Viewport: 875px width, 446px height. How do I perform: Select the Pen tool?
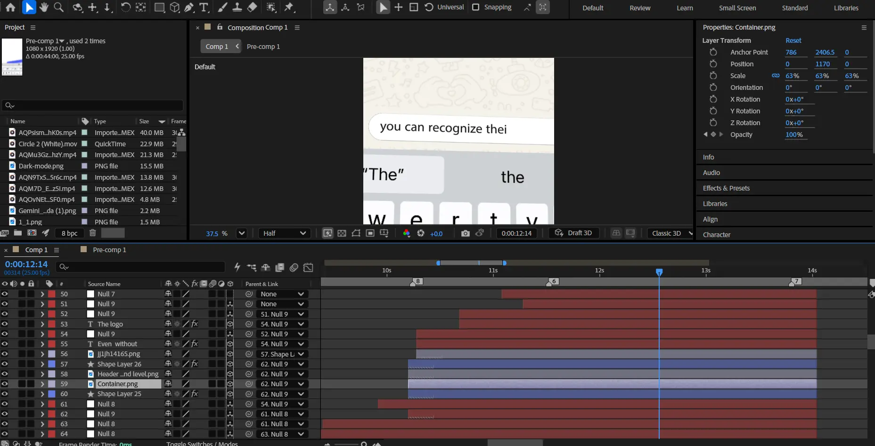189,7
